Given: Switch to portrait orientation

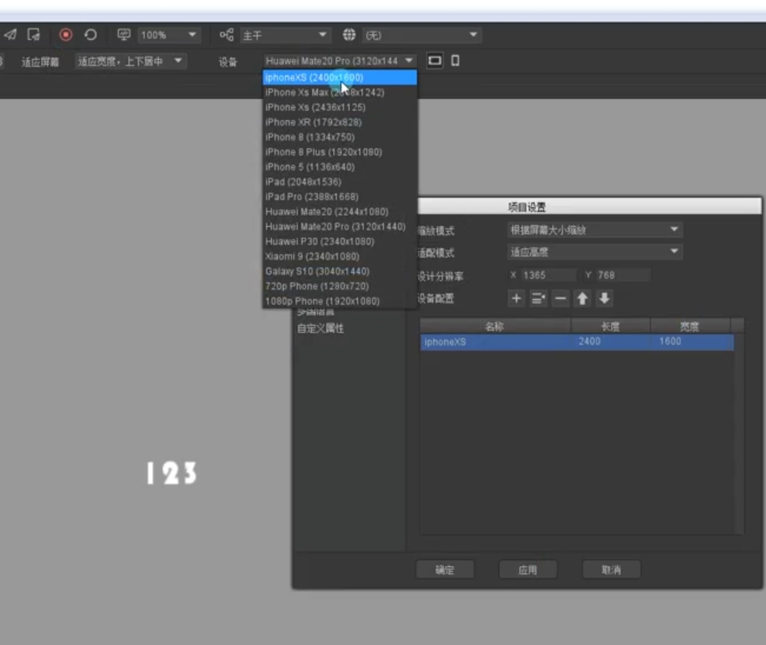Looking at the screenshot, I should point(455,61).
